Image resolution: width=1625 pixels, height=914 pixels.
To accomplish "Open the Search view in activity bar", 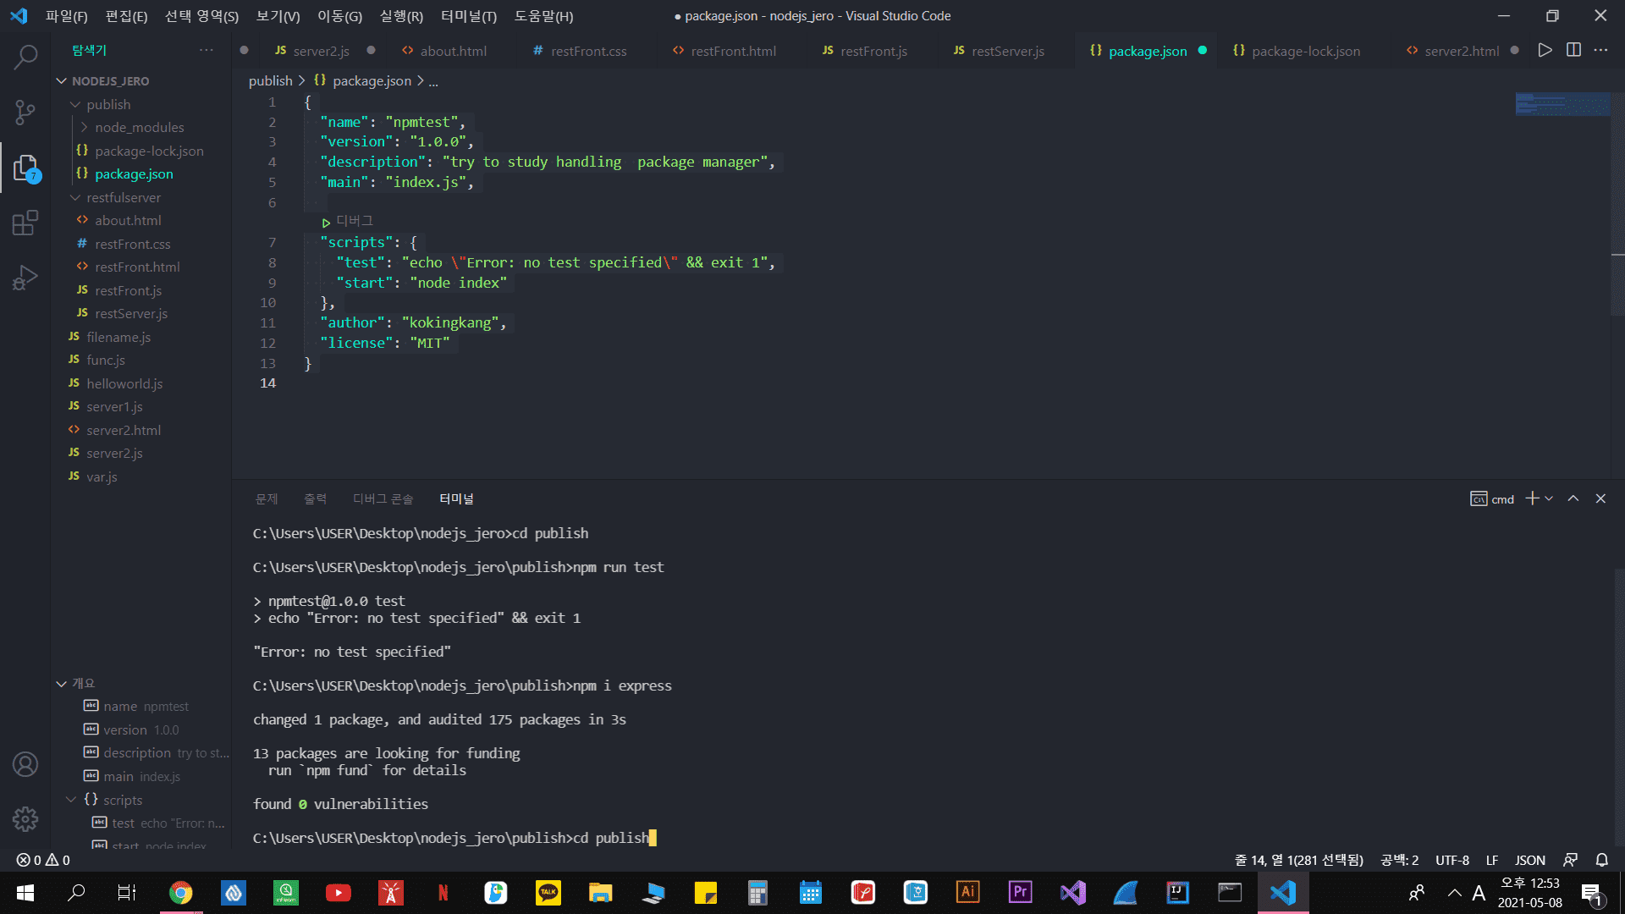I will point(25,57).
